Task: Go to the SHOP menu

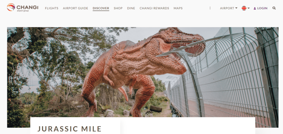Action: (x=118, y=8)
